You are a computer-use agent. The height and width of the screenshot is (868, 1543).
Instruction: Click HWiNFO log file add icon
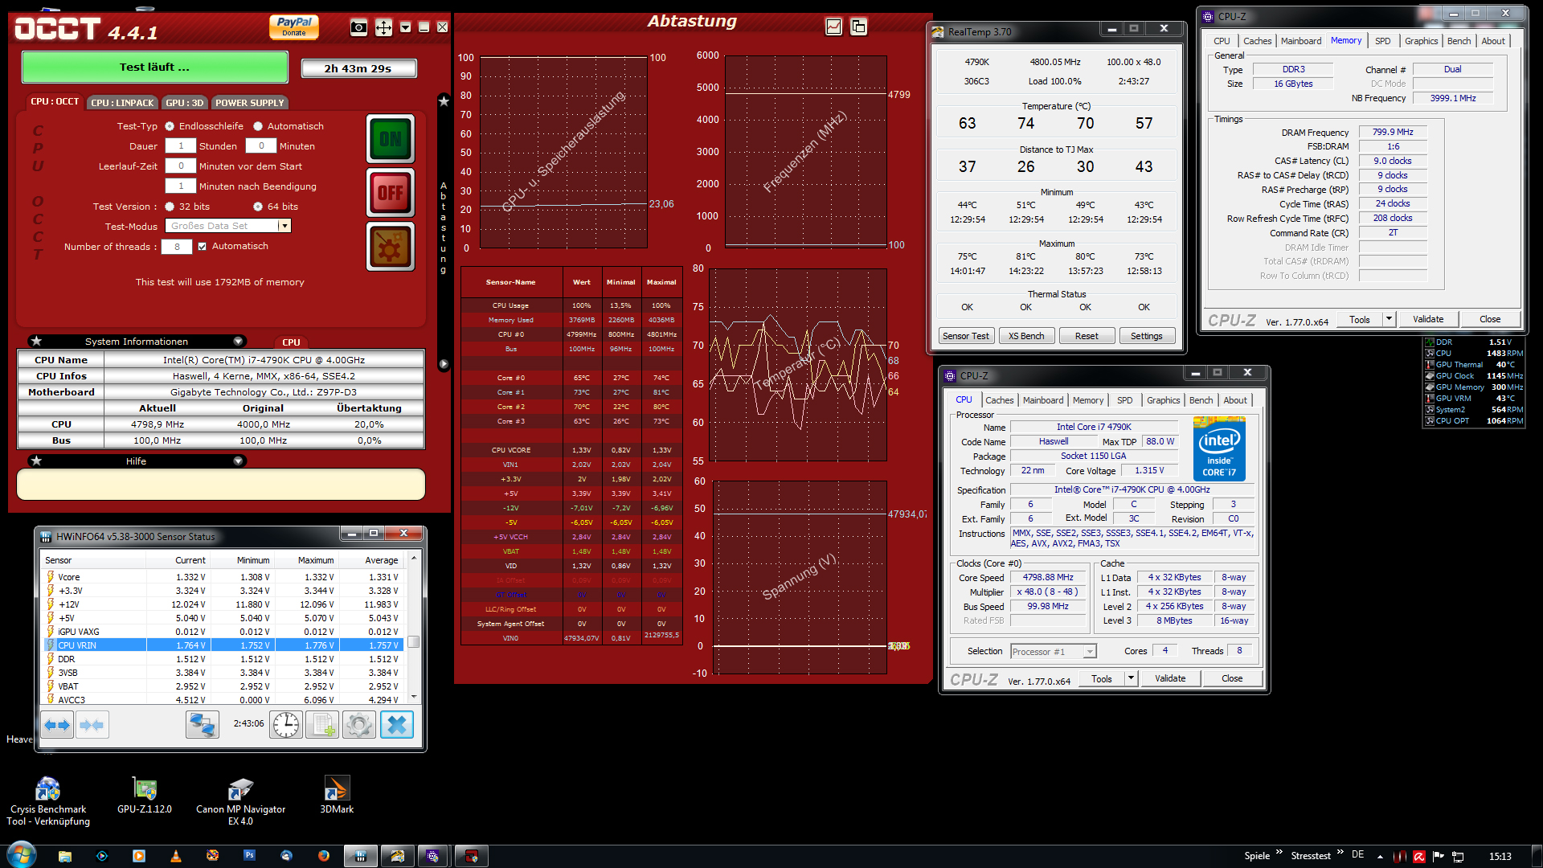(x=322, y=725)
